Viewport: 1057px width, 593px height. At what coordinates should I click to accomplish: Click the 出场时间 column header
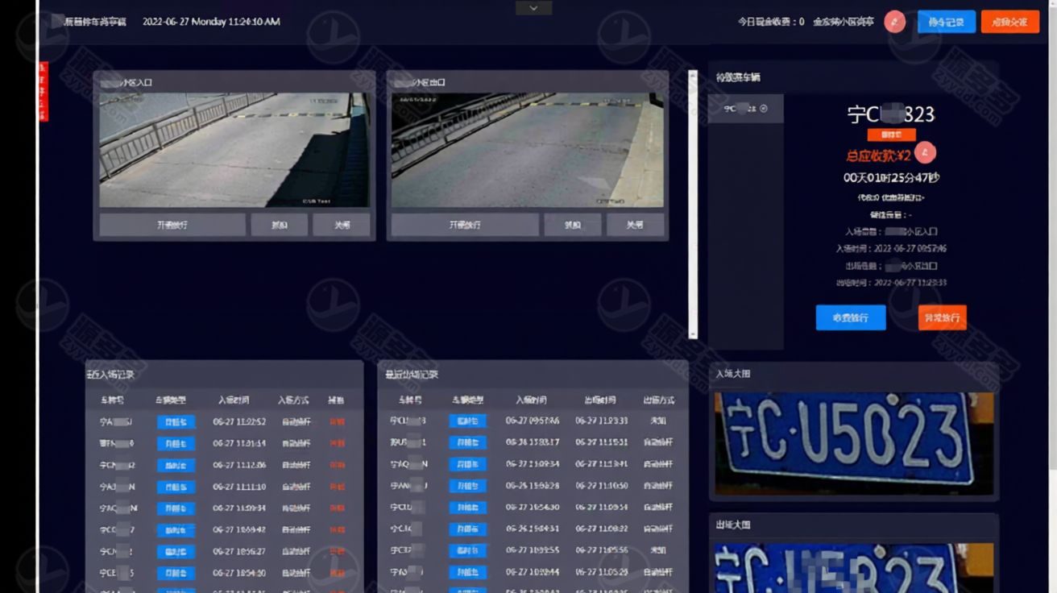pyautogui.click(x=601, y=400)
